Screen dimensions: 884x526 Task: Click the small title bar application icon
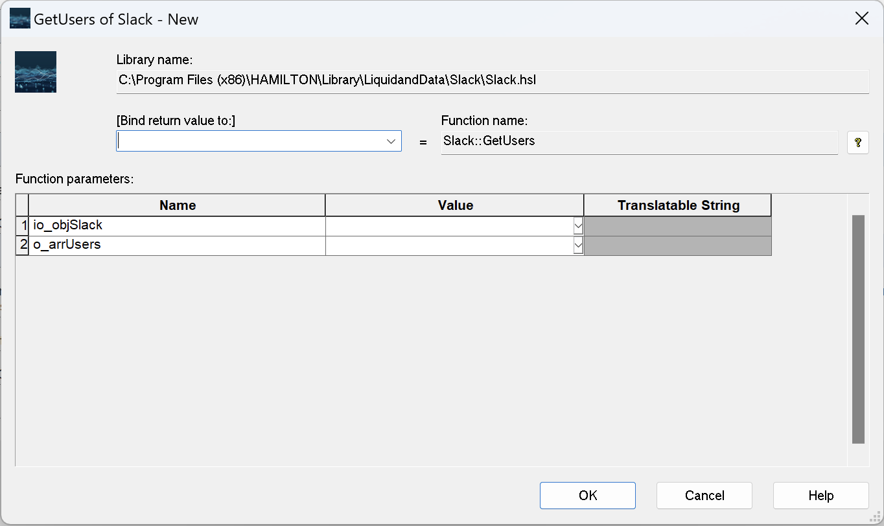(19, 19)
